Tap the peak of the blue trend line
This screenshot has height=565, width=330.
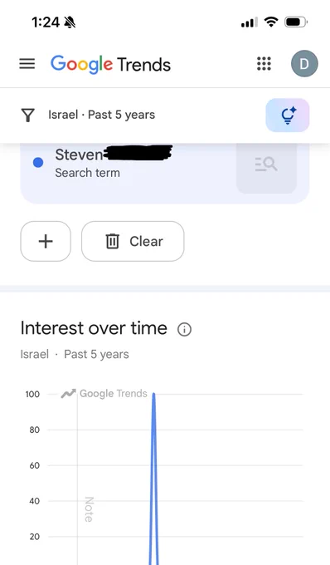154,394
